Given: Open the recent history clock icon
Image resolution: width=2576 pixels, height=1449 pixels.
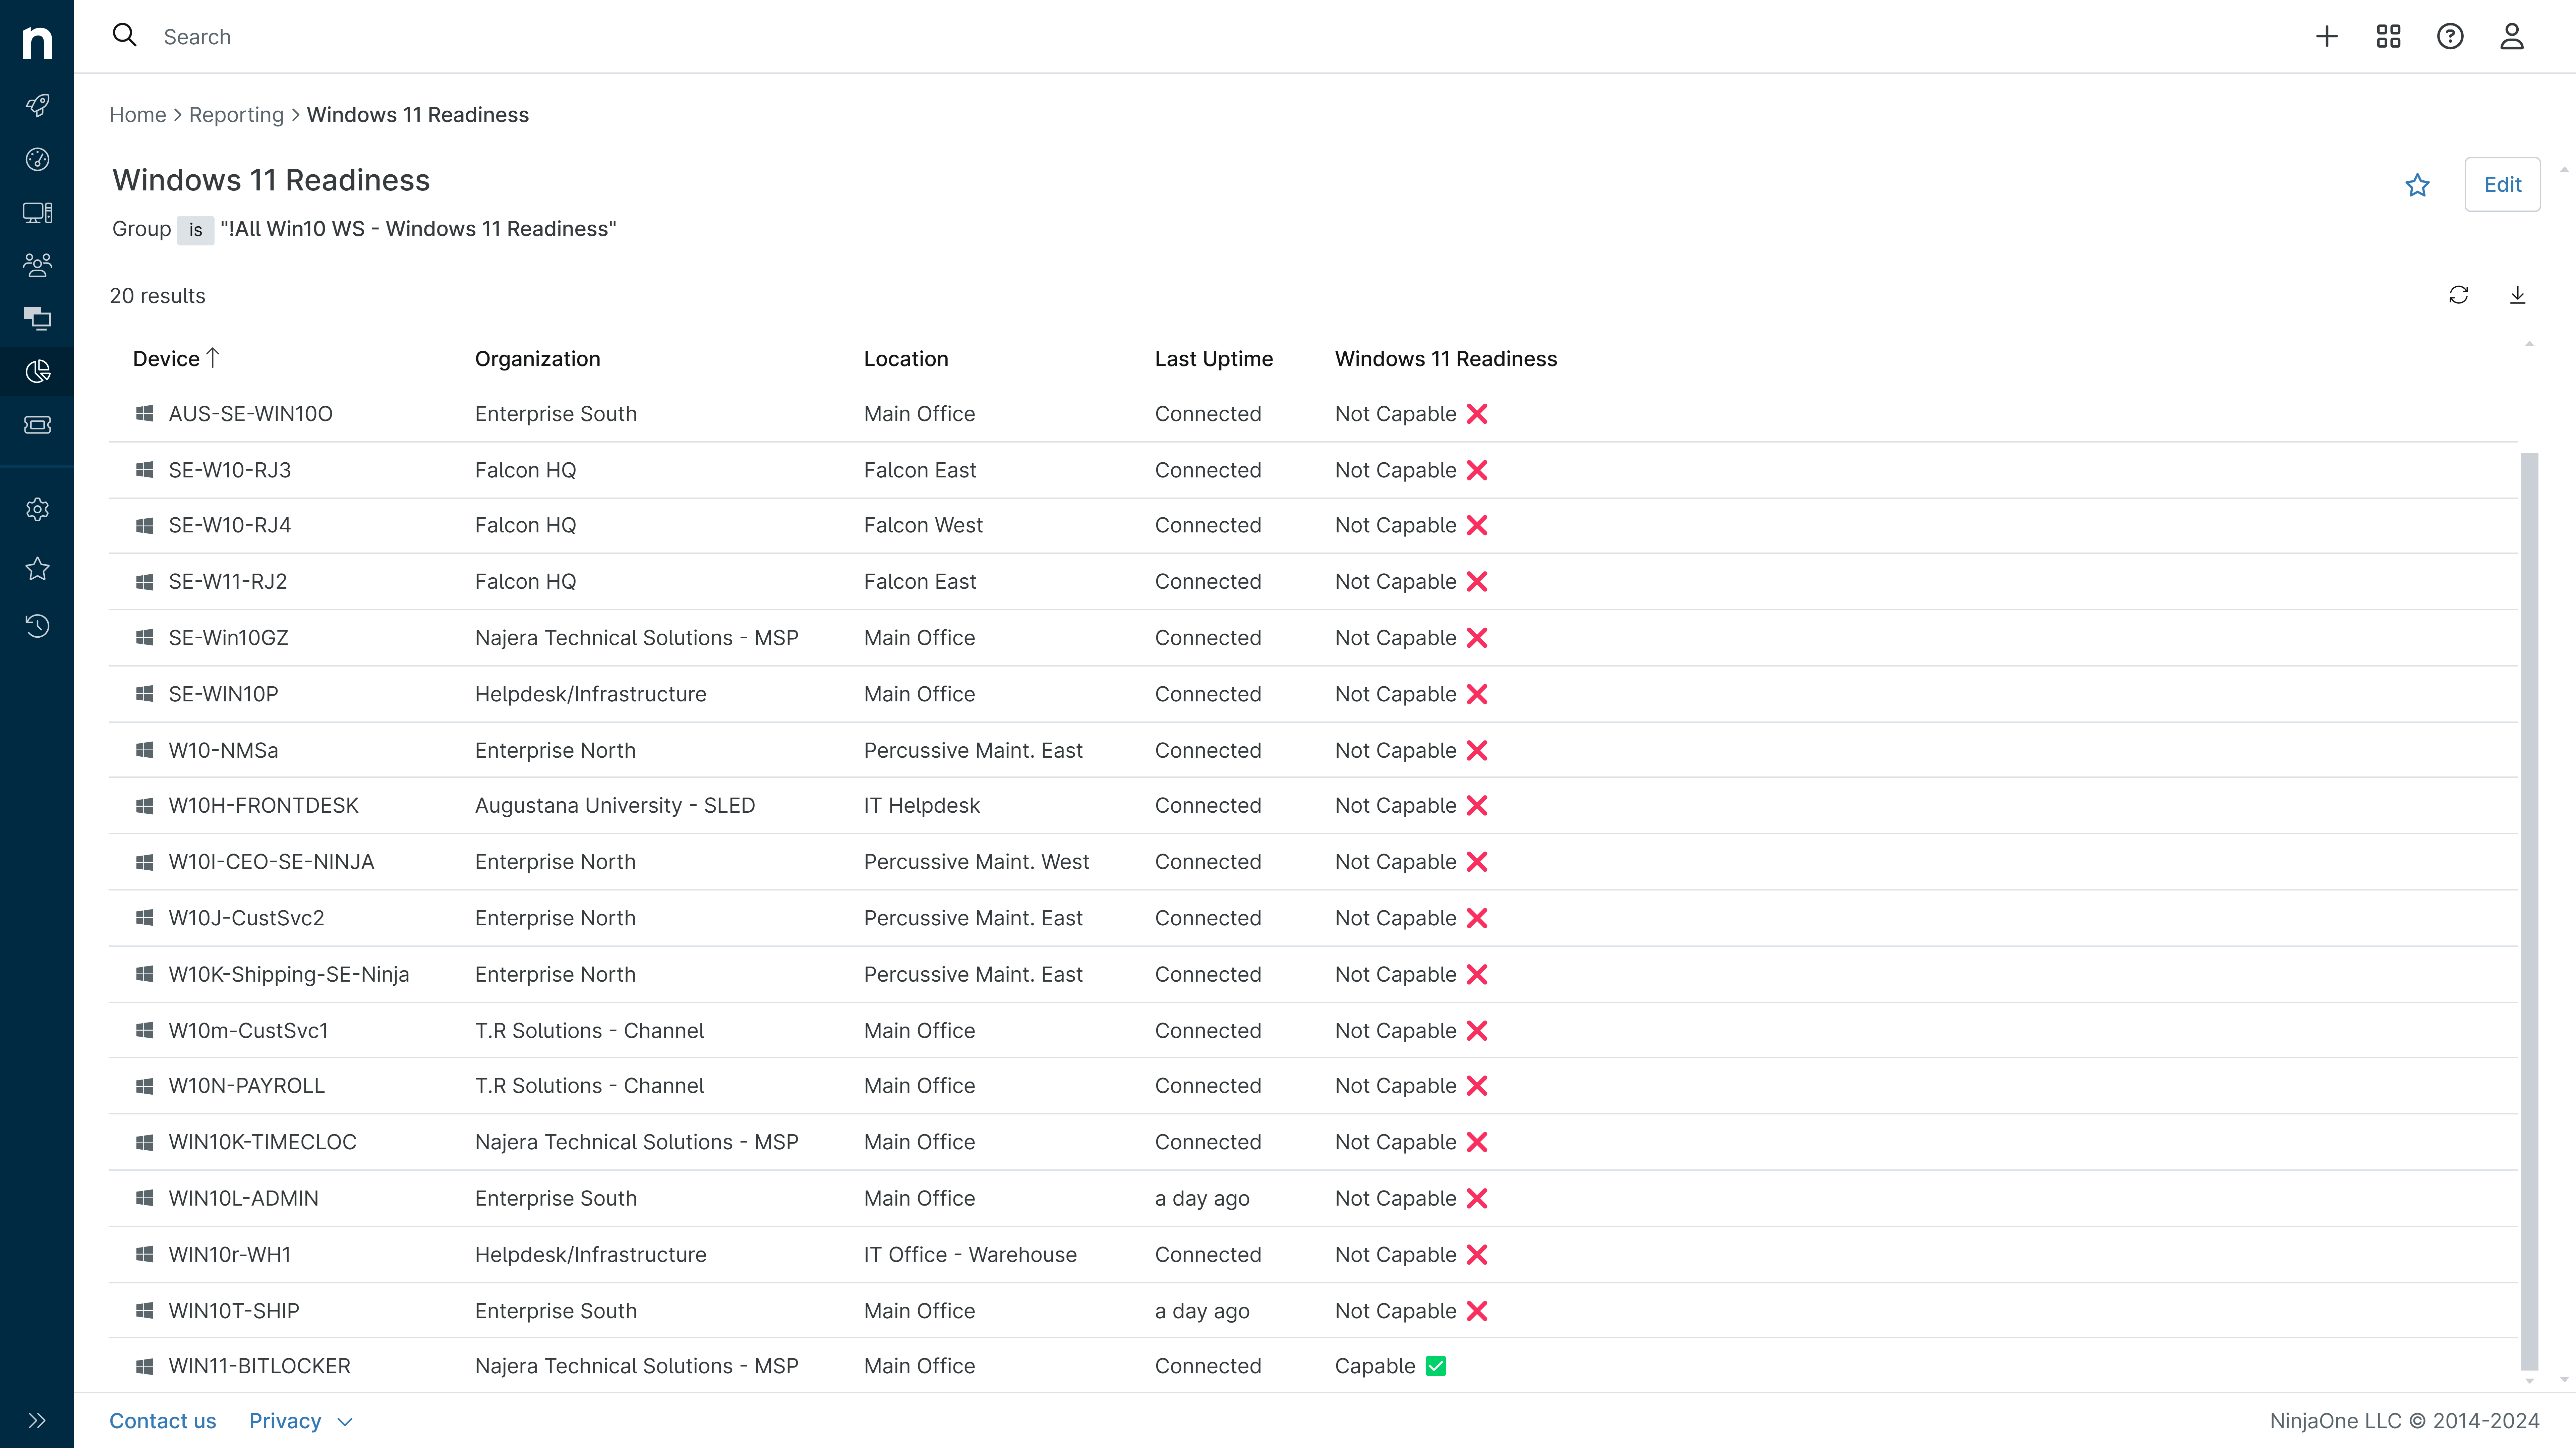Looking at the screenshot, I should tap(37, 626).
